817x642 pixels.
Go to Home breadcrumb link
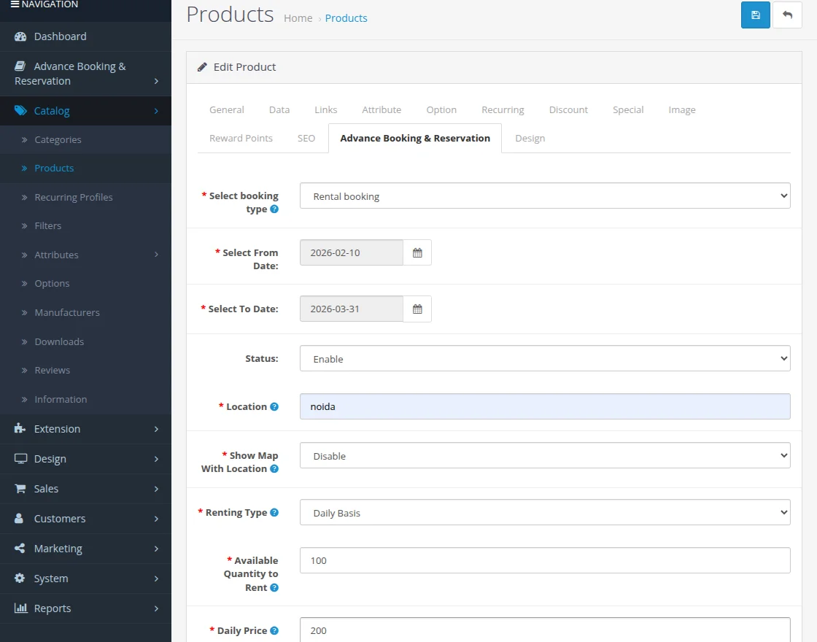tap(298, 18)
